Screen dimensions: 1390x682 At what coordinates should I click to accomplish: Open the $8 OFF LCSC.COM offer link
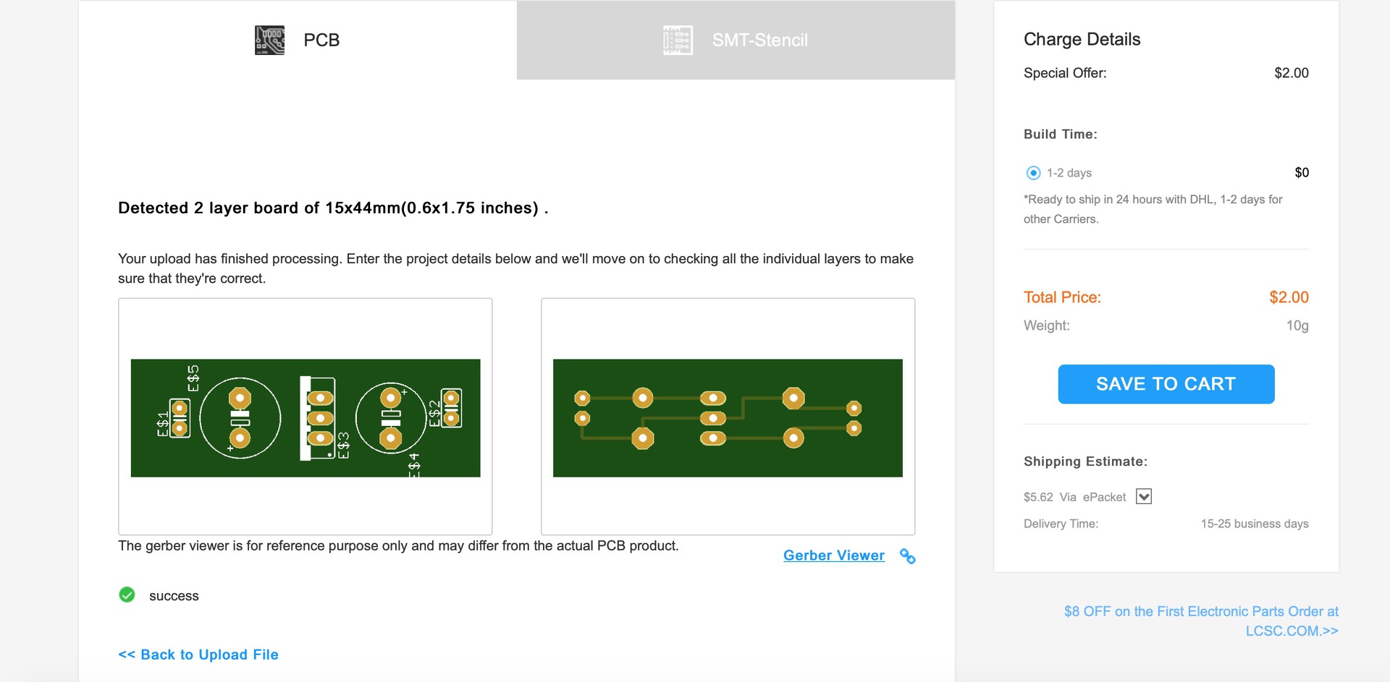tap(1201, 621)
